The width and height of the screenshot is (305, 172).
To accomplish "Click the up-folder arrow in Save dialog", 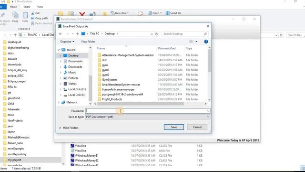I will tap(78, 34).
